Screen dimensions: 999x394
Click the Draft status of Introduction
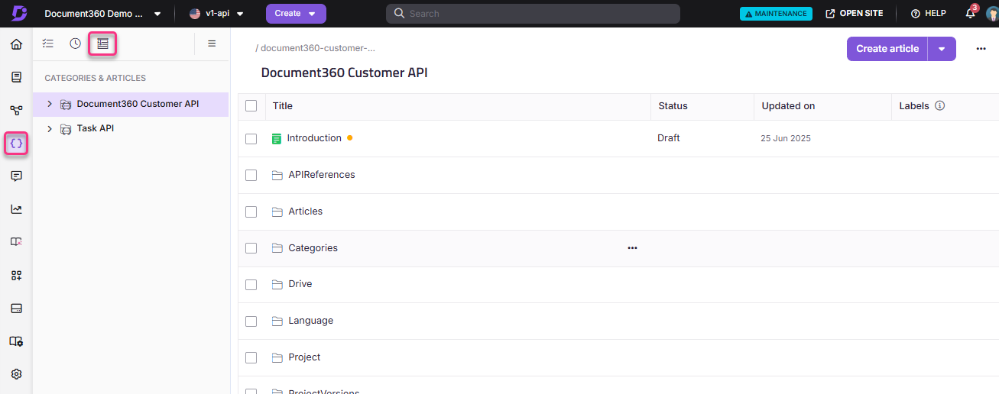pos(669,138)
